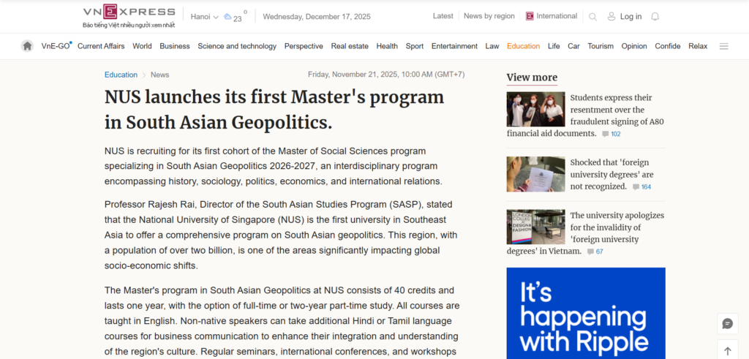The height and width of the screenshot is (359, 749).
Task: Click the Ripple advertisement banner
Action: point(585,313)
